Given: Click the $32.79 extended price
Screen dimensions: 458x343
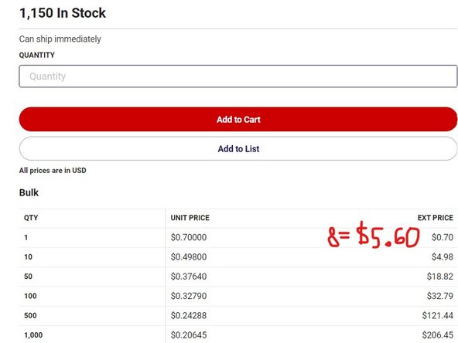Looking at the screenshot, I should pyautogui.click(x=440, y=296).
